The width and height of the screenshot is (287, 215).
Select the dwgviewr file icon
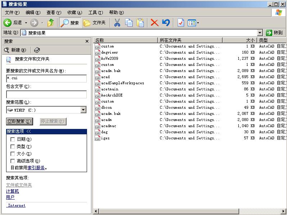pyautogui.click(x=97, y=53)
